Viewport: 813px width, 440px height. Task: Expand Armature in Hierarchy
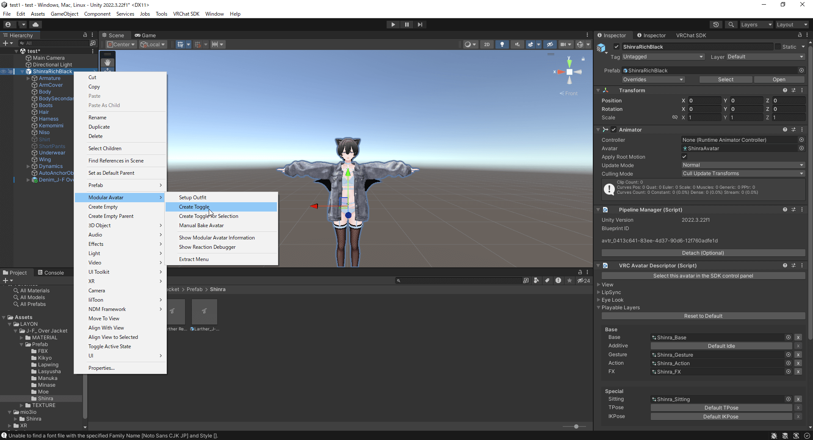pos(28,78)
